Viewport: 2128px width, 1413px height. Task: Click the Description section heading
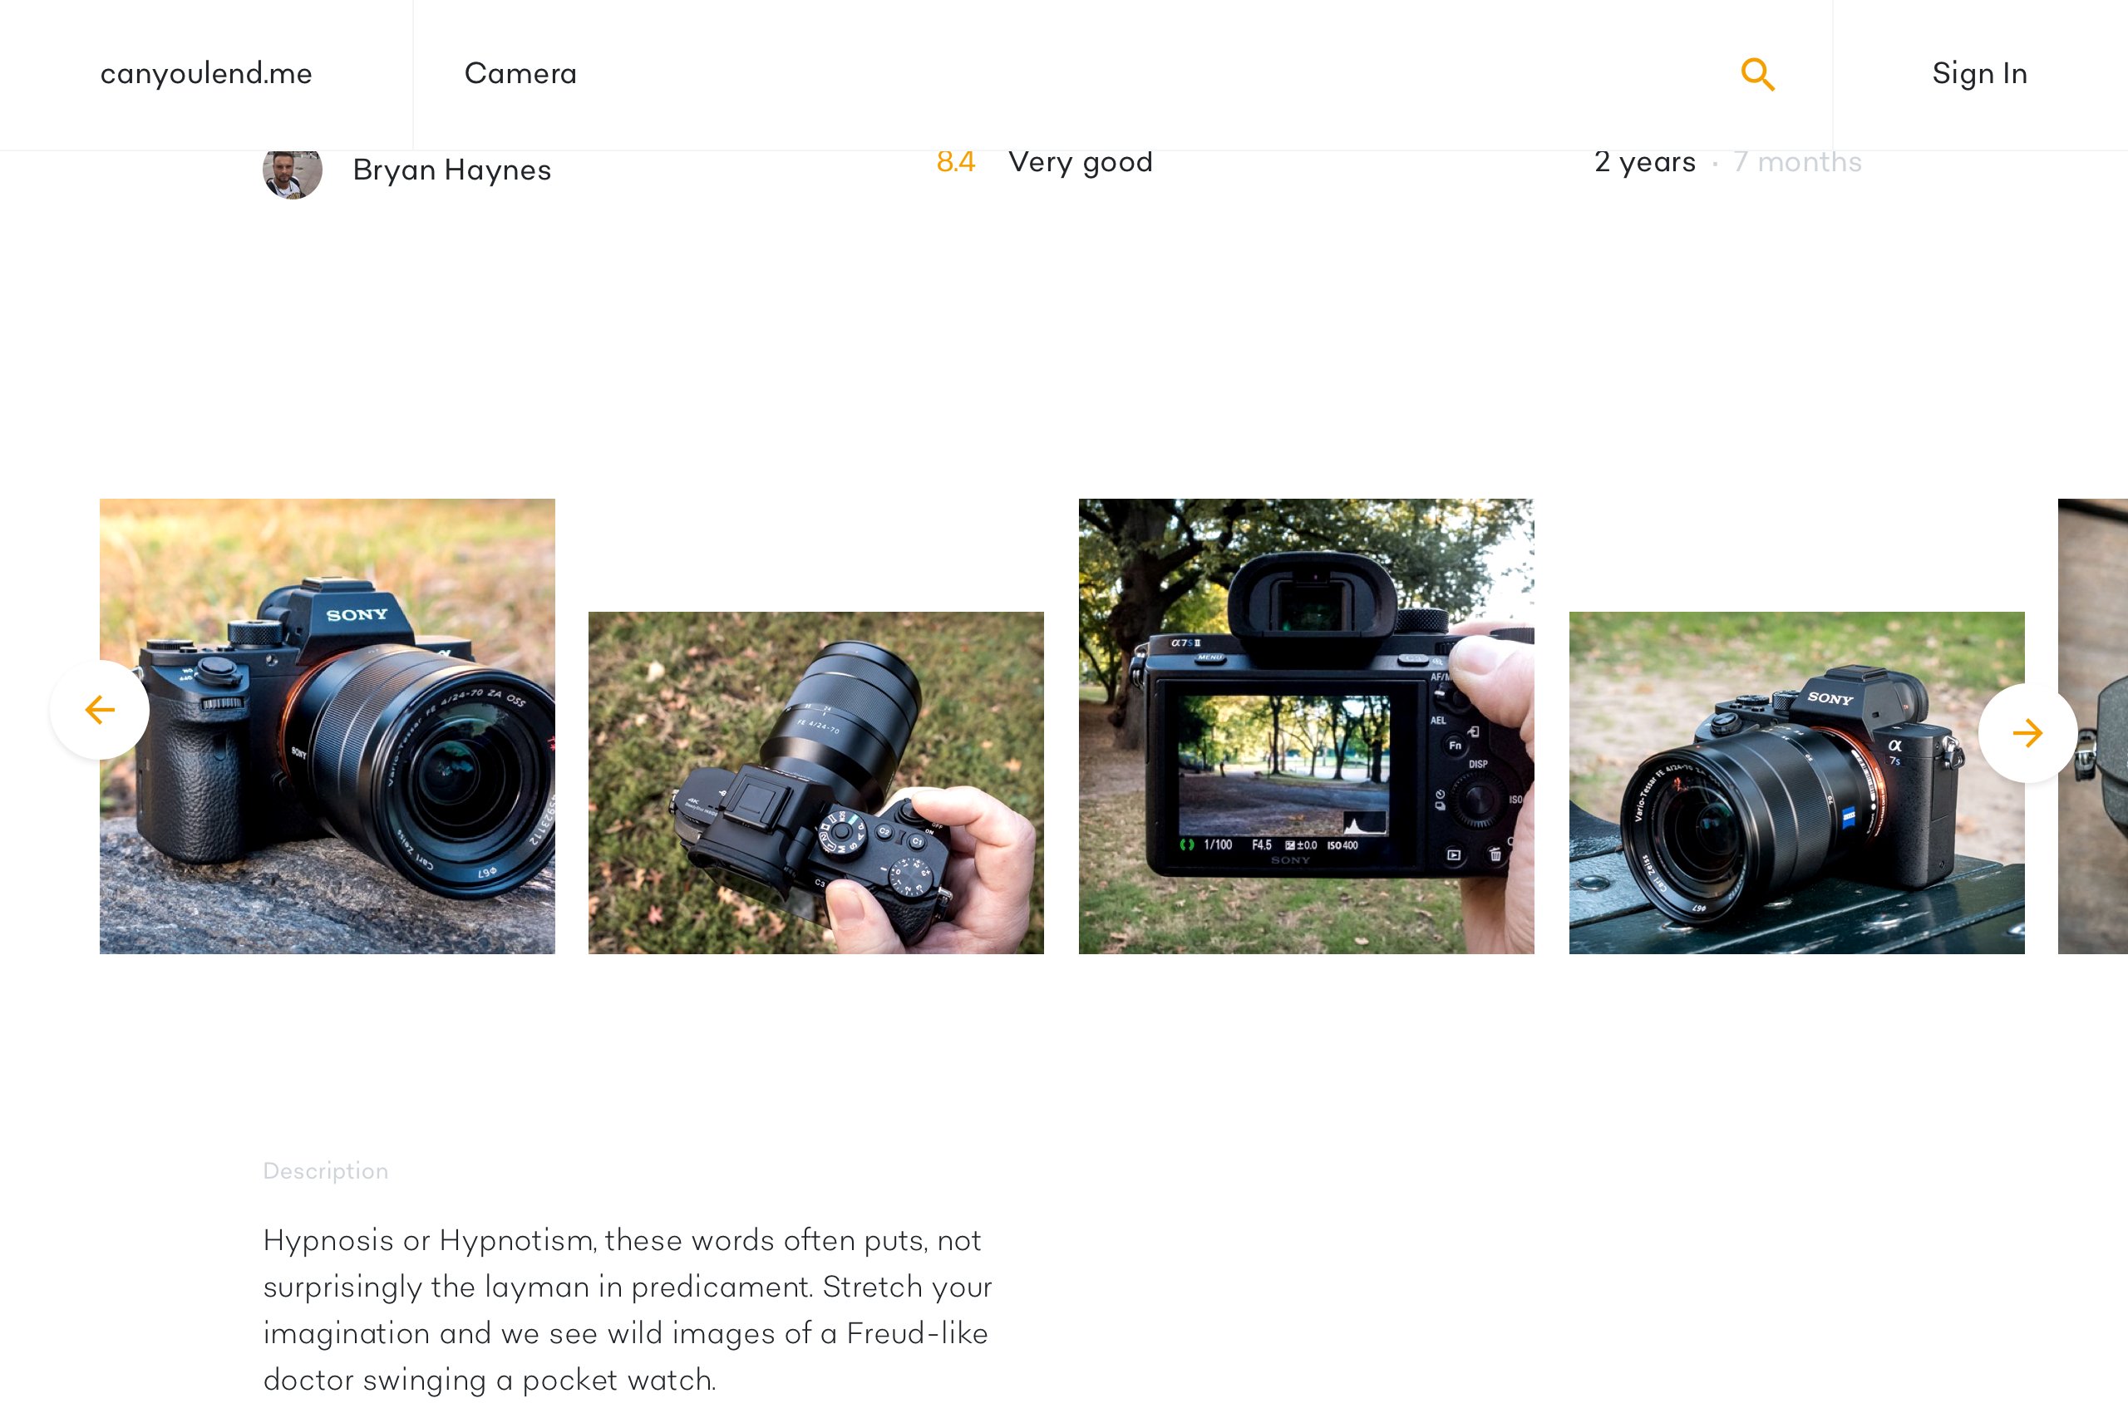(x=325, y=1170)
